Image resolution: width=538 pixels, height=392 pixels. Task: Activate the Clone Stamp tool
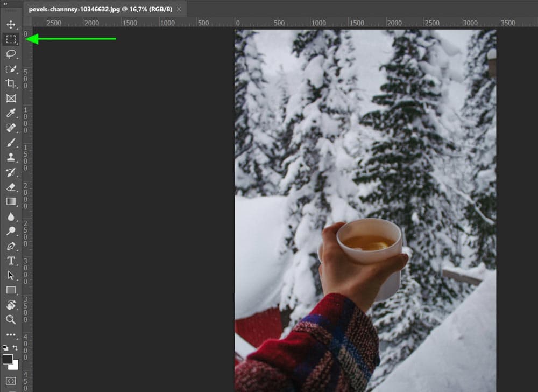[11, 157]
